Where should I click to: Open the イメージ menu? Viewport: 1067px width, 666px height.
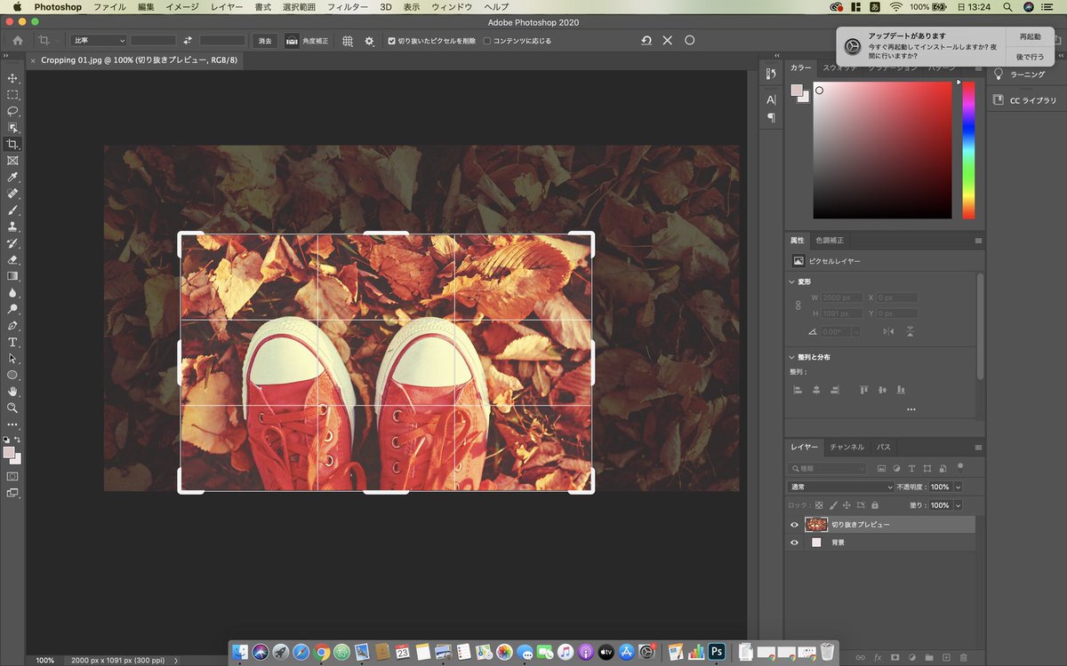[x=181, y=7]
